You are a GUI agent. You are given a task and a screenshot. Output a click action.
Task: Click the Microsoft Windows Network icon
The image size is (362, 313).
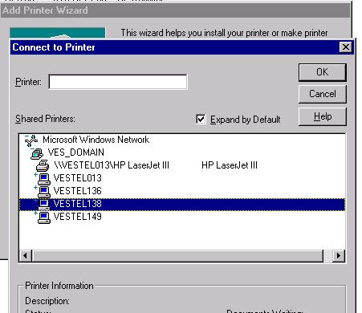[x=31, y=140]
